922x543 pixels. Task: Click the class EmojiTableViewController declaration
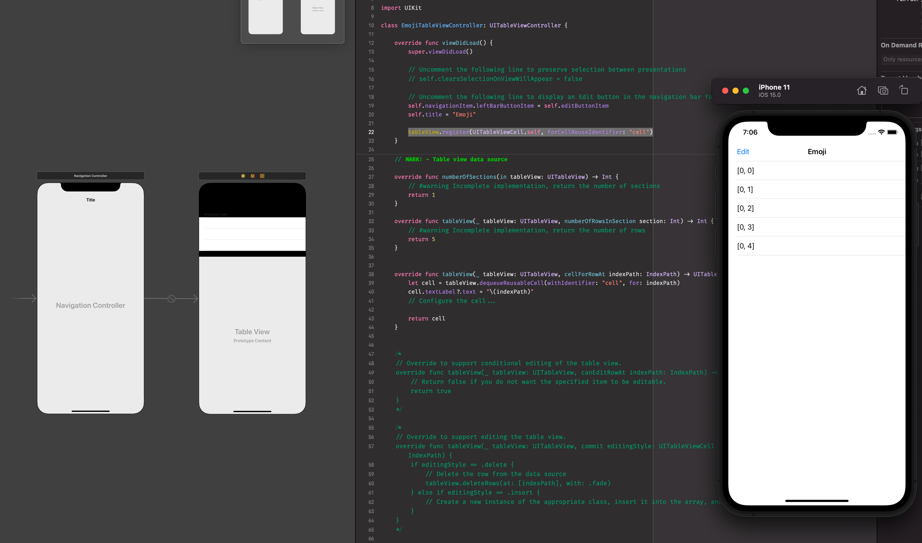[x=474, y=25]
